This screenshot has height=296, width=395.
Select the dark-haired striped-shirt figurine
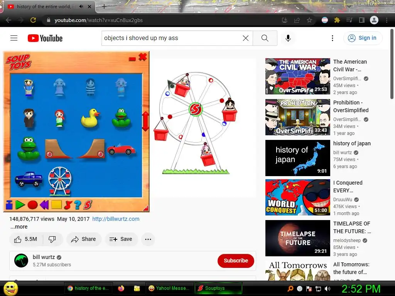tap(90, 87)
